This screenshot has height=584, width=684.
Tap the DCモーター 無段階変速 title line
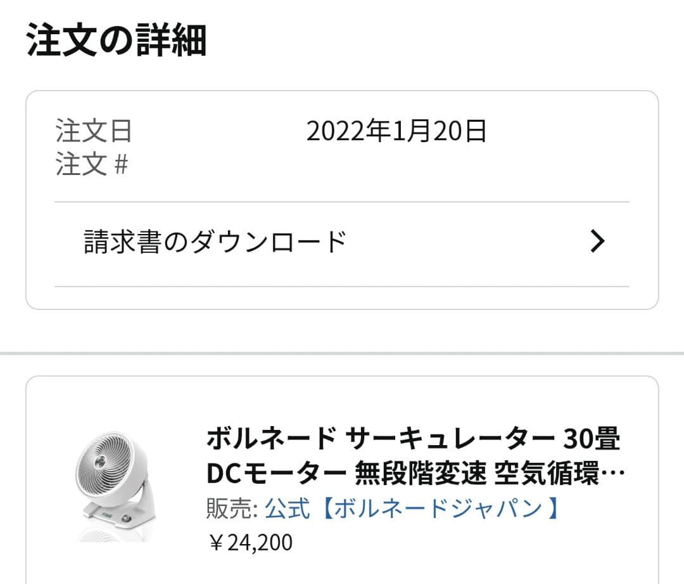coord(348,473)
